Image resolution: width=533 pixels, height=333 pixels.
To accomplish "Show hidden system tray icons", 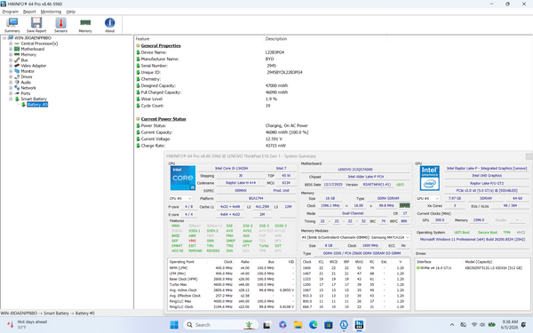I will [x=452, y=325].
